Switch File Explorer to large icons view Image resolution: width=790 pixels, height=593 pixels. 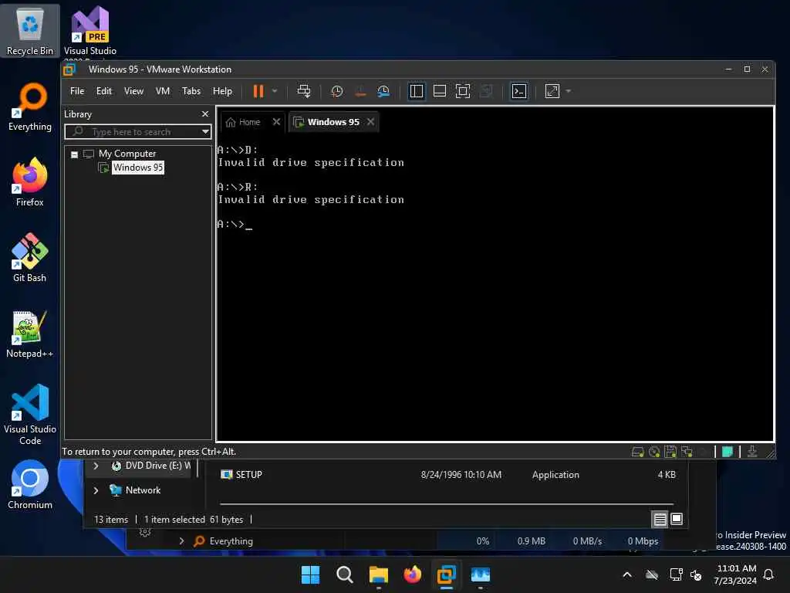pyautogui.click(x=677, y=519)
